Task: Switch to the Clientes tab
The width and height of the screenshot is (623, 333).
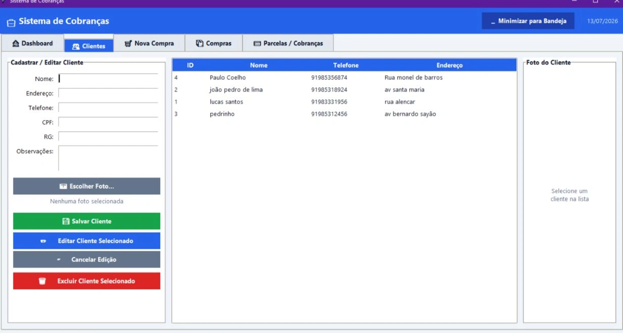Action: (89, 46)
